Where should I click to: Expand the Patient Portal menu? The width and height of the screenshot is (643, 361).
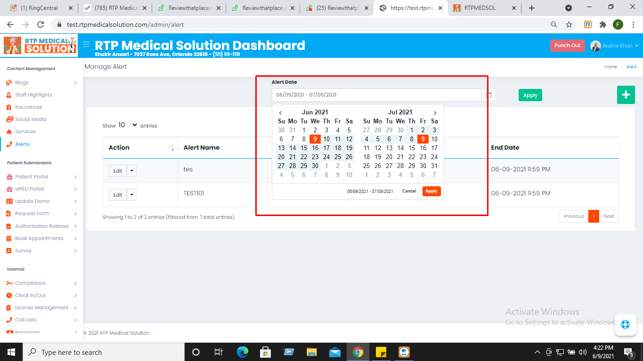(x=41, y=176)
